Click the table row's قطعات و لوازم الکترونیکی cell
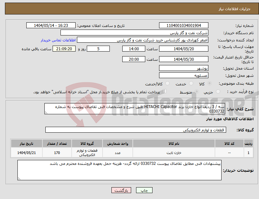Screen dimensions: 259x199 tap(87, 153)
